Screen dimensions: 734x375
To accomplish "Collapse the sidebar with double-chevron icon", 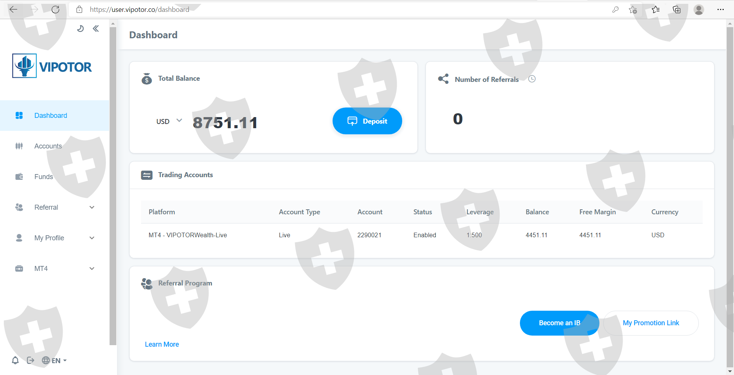I will point(96,29).
